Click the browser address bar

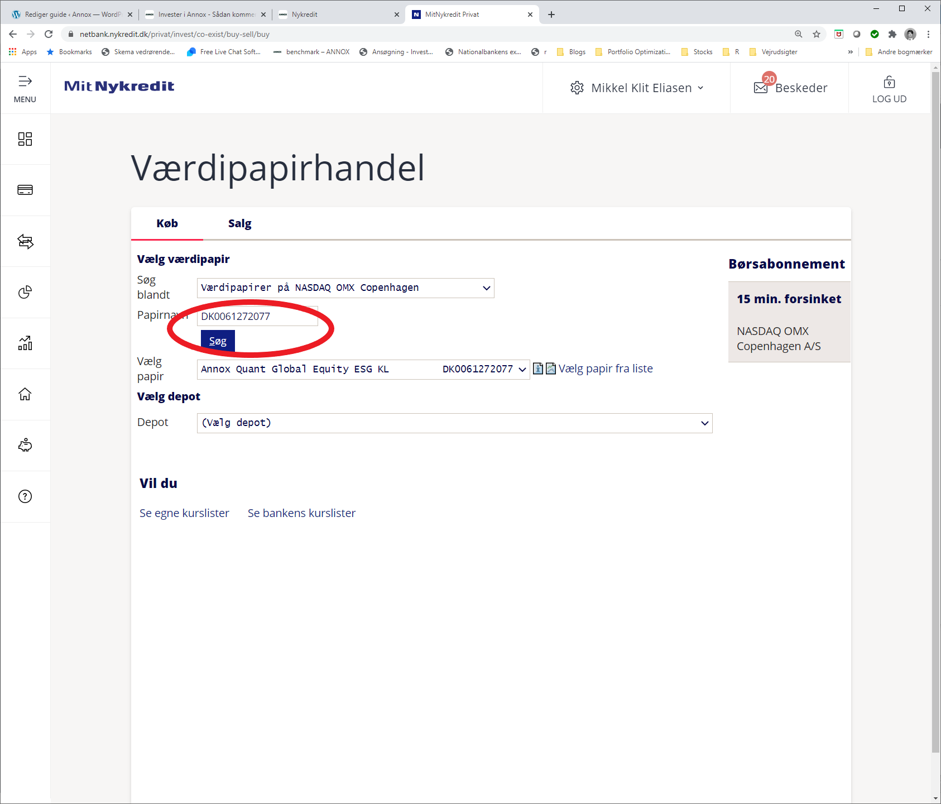(x=424, y=34)
